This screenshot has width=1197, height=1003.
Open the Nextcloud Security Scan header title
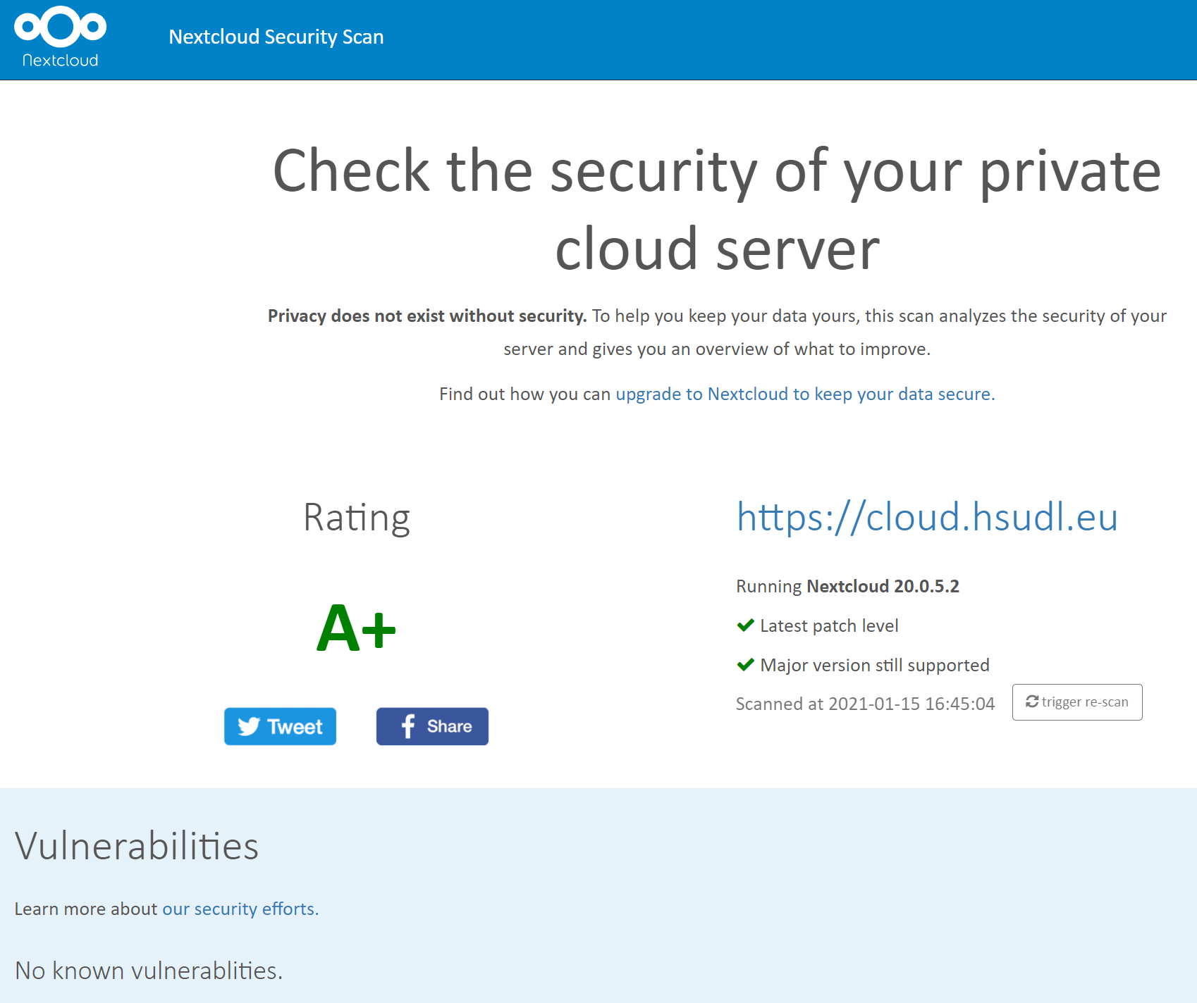pyautogui.click(x=276, y=37)
